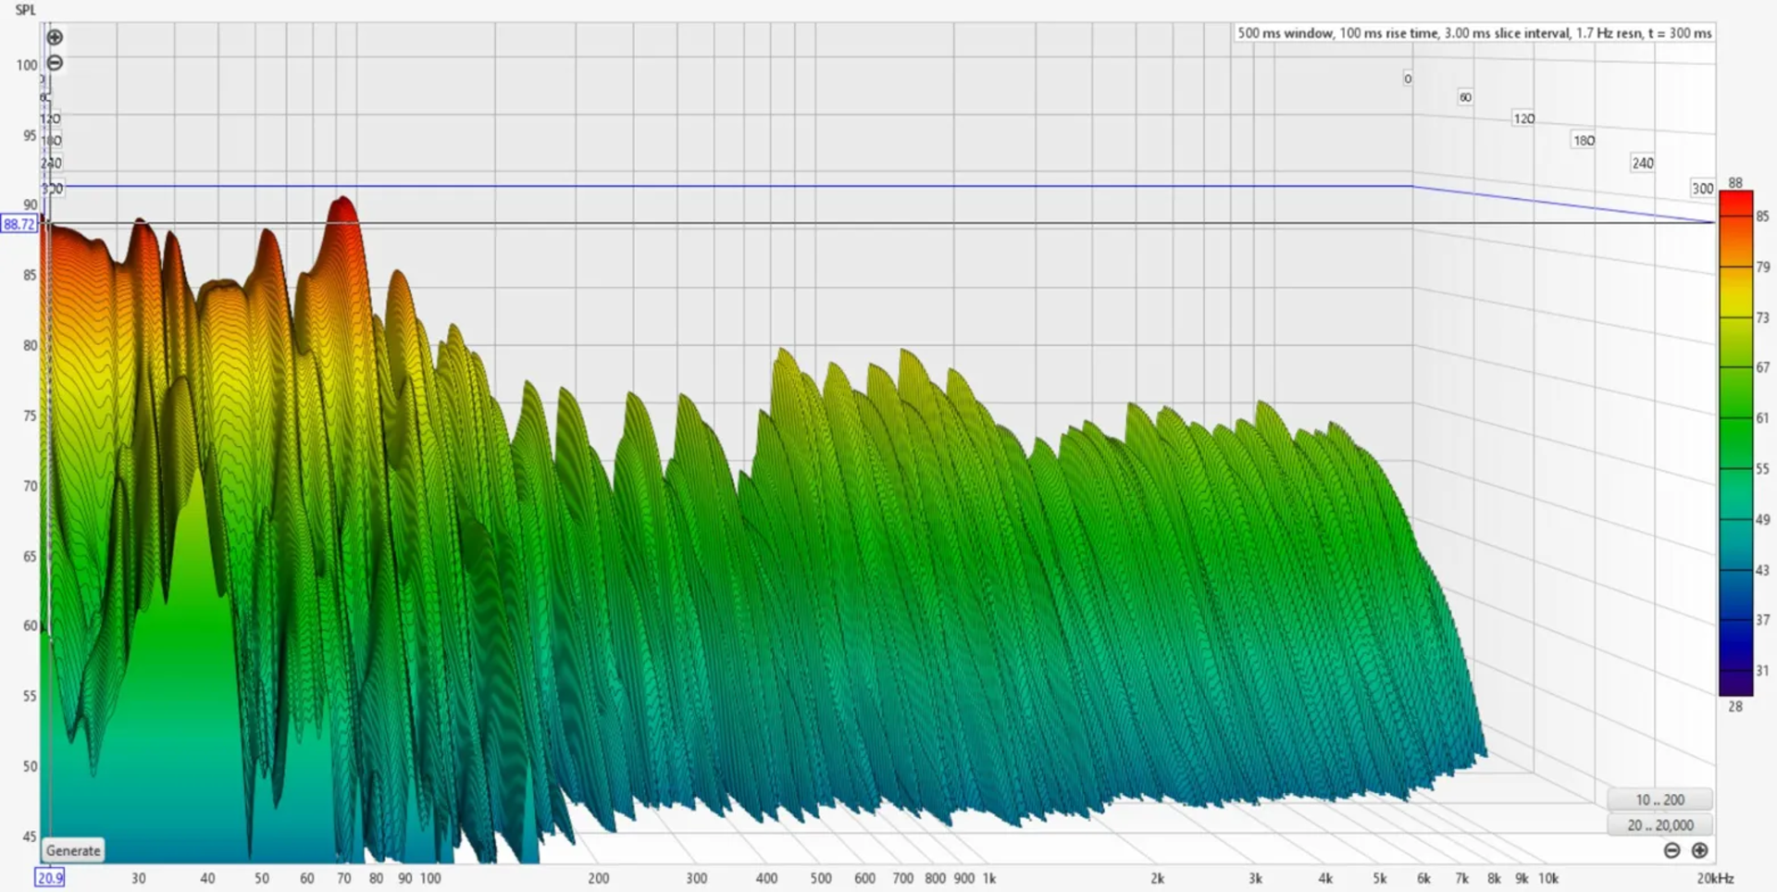This screenshot has height=892, width=1777.
Task: Set frequency range to 10 .. 200
Action: (x=1659, y=799)
